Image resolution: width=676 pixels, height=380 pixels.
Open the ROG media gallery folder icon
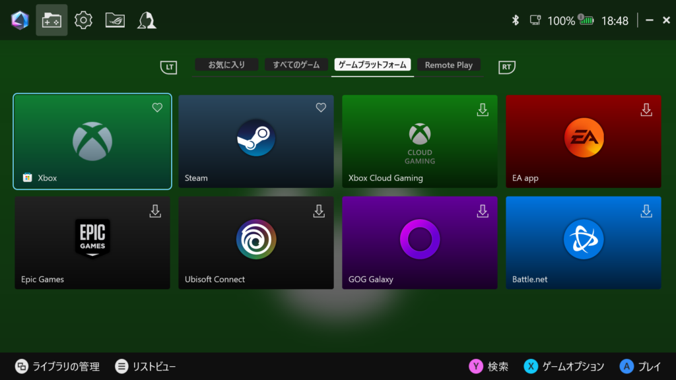click(x=115, y=20)
